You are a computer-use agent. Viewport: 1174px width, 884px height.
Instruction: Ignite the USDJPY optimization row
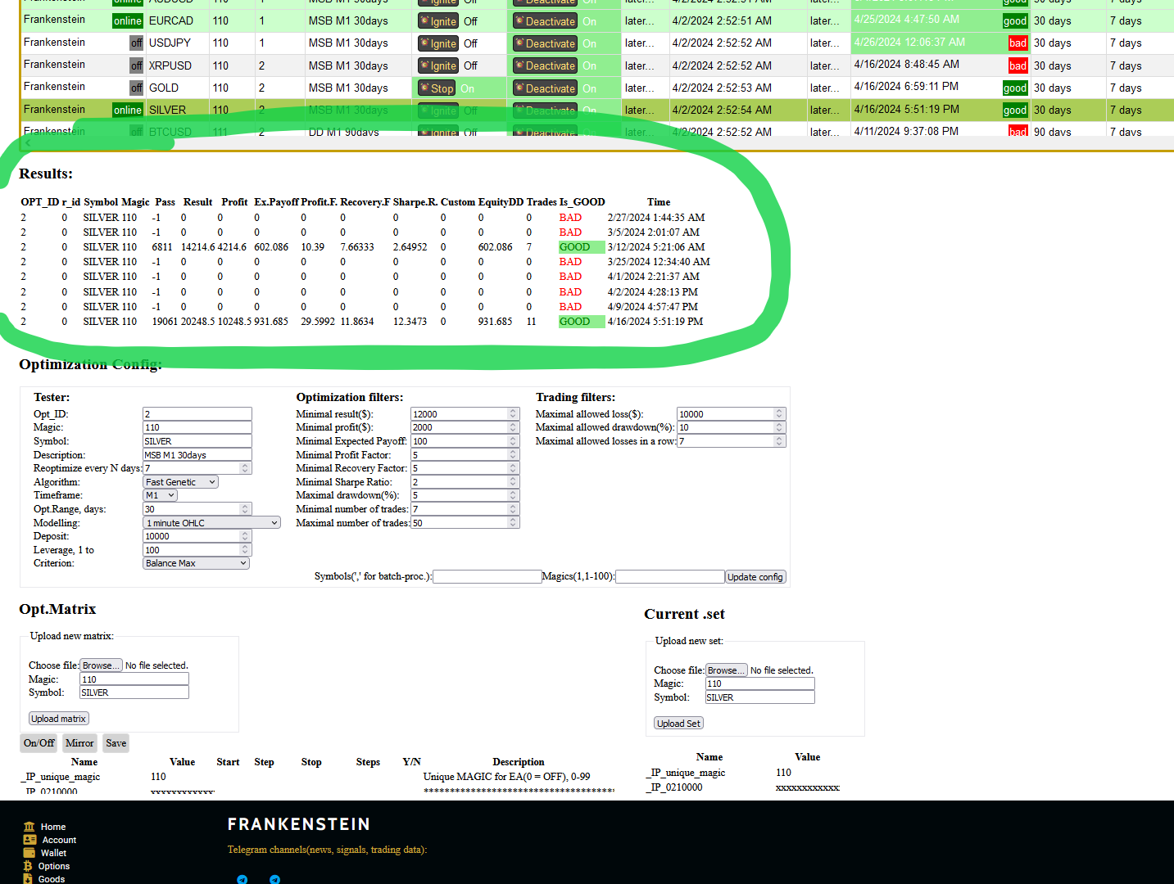point(438,43)
